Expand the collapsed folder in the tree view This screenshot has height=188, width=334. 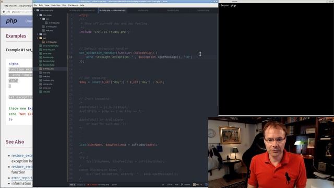click(38, 34)
